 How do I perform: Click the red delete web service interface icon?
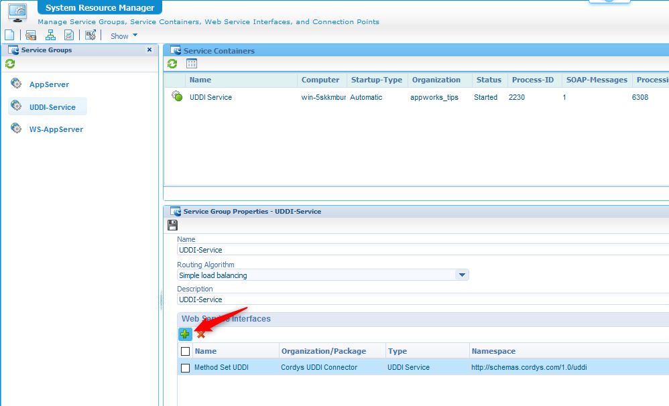(201, 334)
